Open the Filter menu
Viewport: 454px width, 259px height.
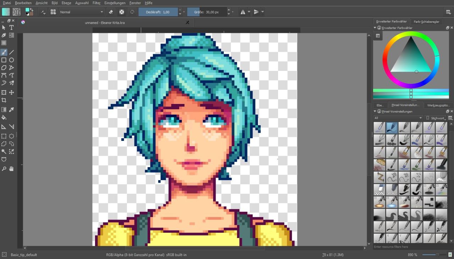pyautogui.click(x=96, y=3)
